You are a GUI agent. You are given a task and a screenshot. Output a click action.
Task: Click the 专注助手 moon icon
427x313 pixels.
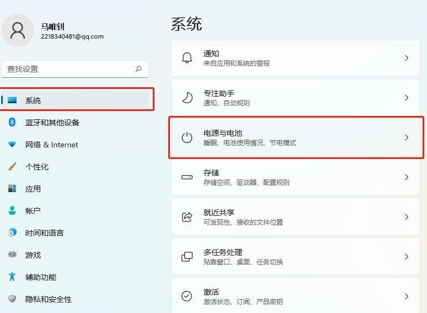click(x=187, y=98)
